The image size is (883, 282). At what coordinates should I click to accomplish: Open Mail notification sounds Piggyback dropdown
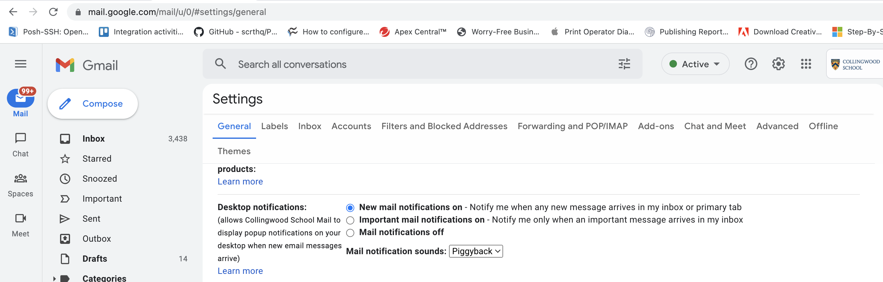click(476, 251)
